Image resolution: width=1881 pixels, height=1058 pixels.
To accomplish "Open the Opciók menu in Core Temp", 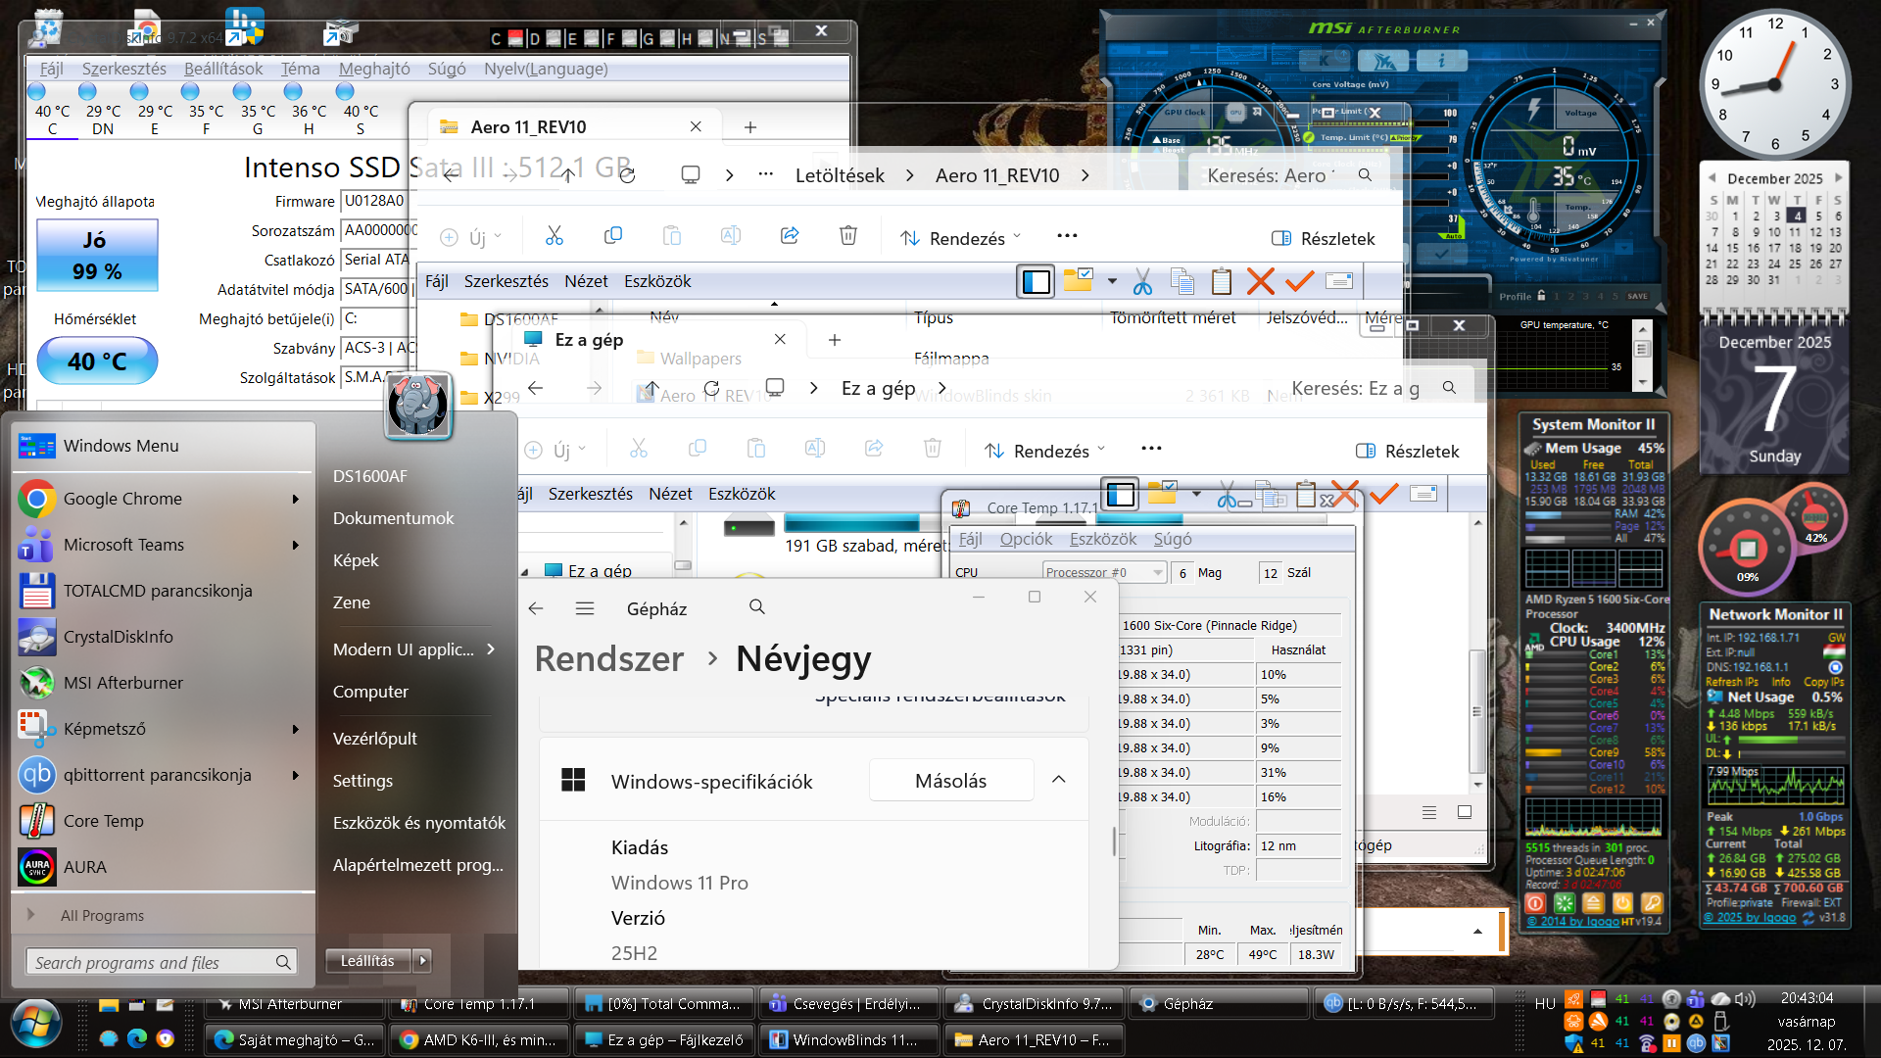I will point(1025,539).
